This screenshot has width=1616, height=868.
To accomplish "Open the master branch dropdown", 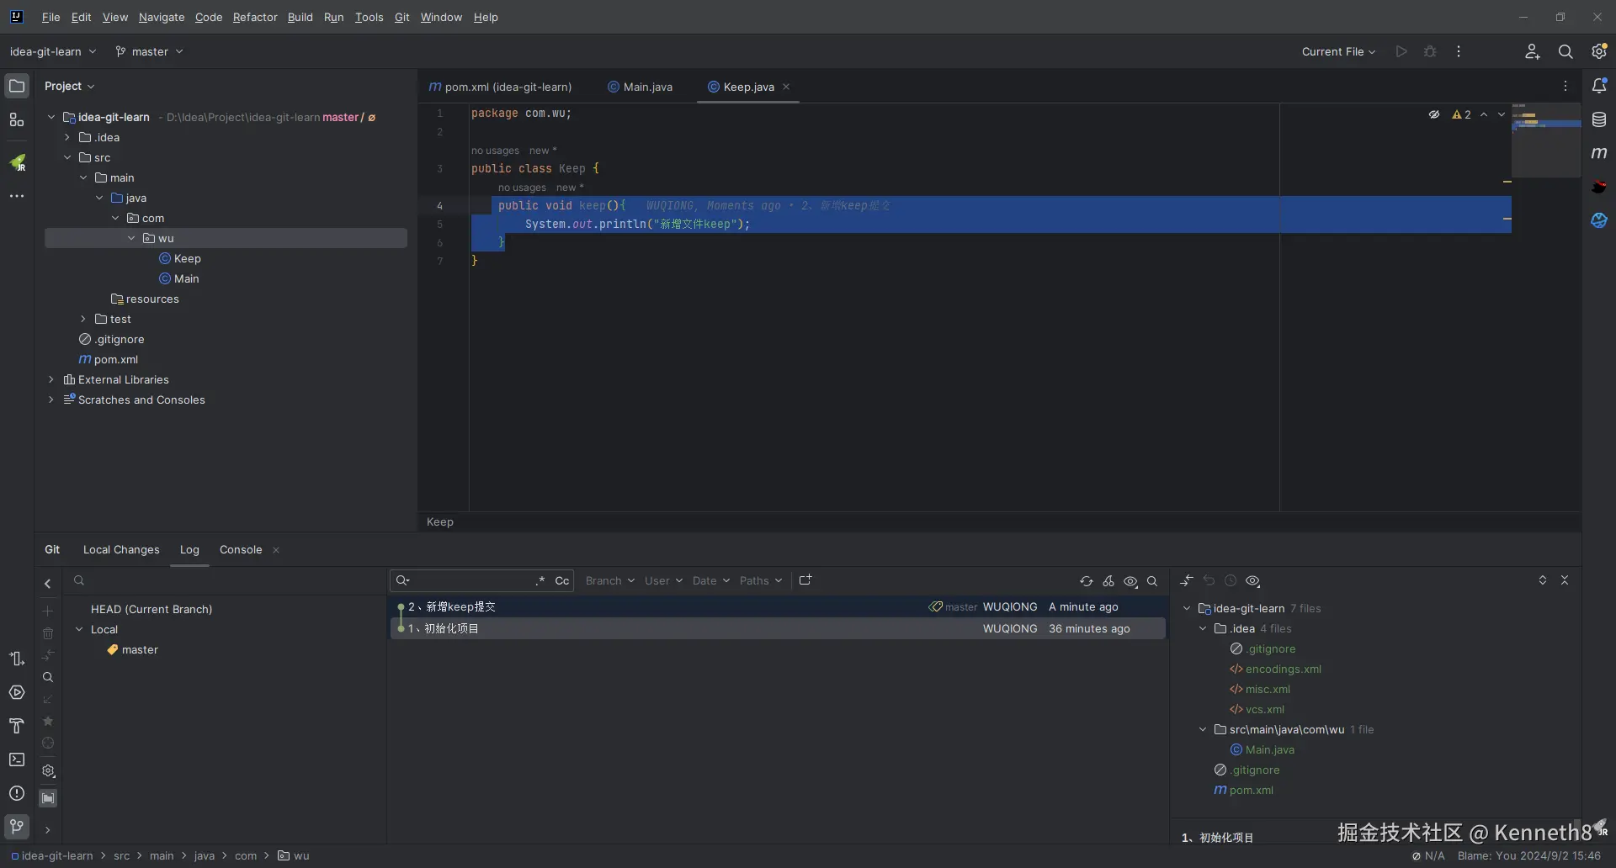I will (150, 52).
